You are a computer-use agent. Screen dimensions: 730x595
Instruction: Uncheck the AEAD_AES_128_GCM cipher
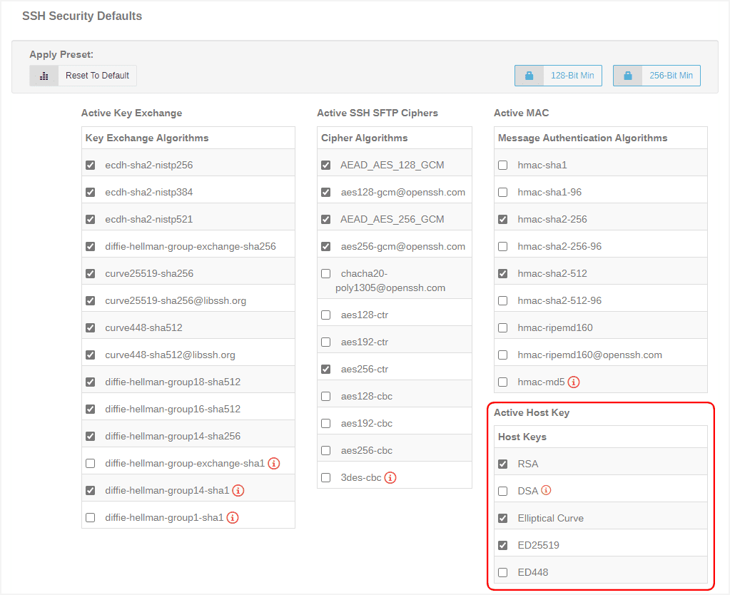[325, 164]
